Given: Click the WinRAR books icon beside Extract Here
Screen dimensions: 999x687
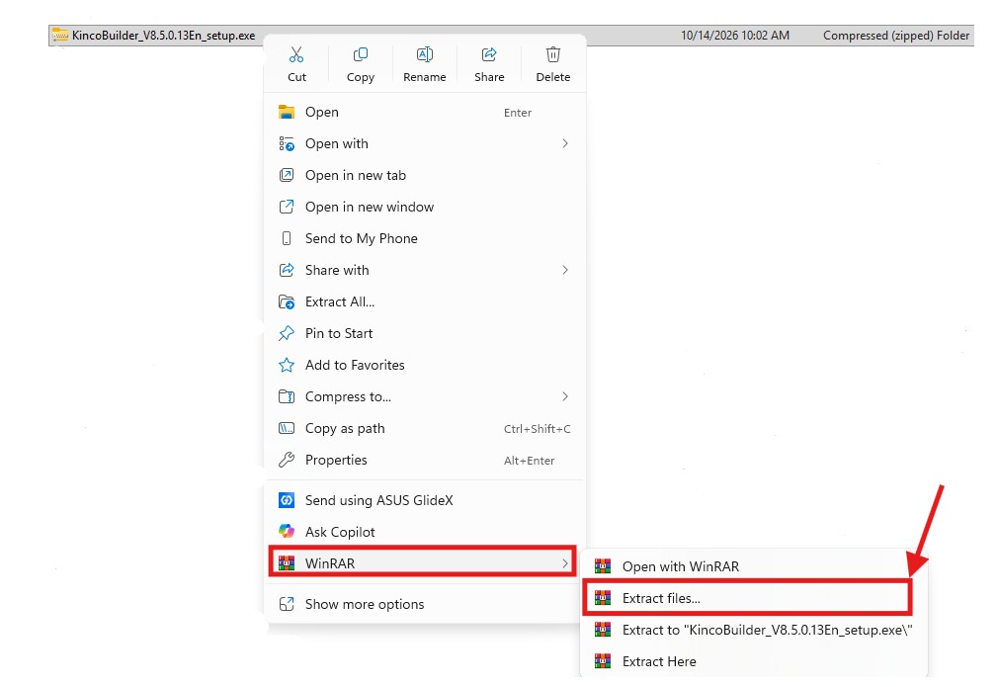Looking at the screenshot, I should point(603,661).
